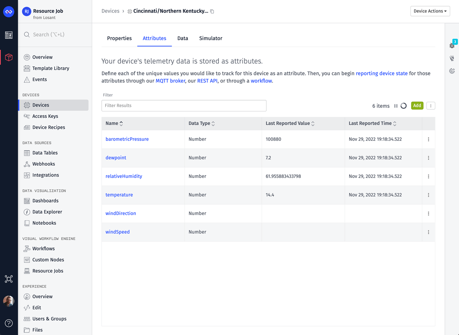Open the relativeHumidity attribute link
The image size is (459, 335).
coord(124,176)
